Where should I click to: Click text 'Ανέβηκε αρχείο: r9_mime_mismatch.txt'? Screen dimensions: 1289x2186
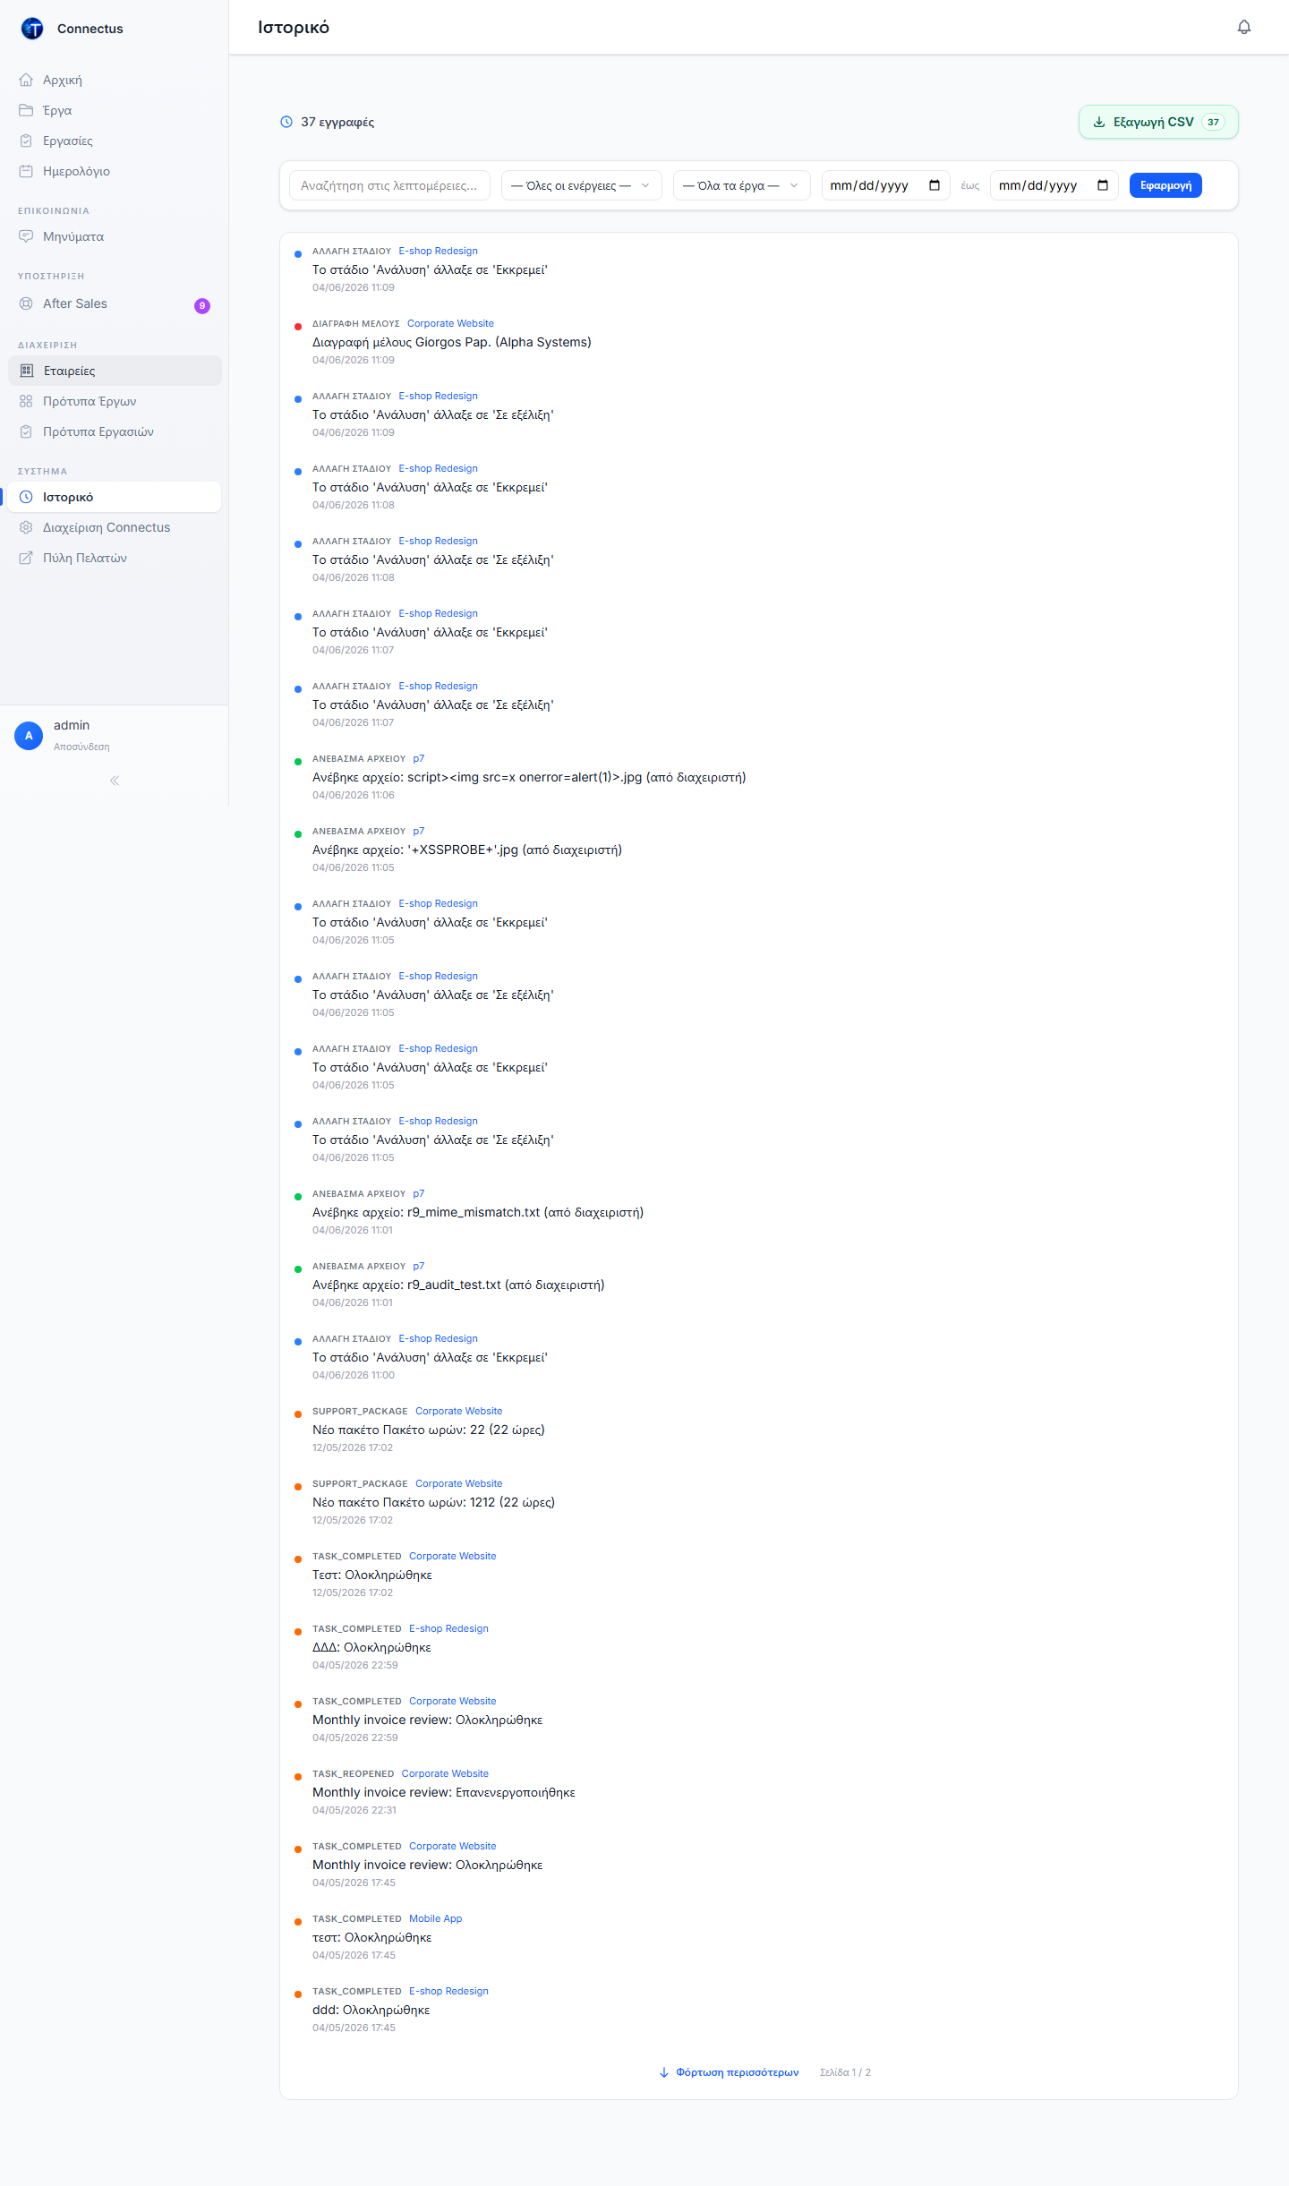coord(426,1212)
